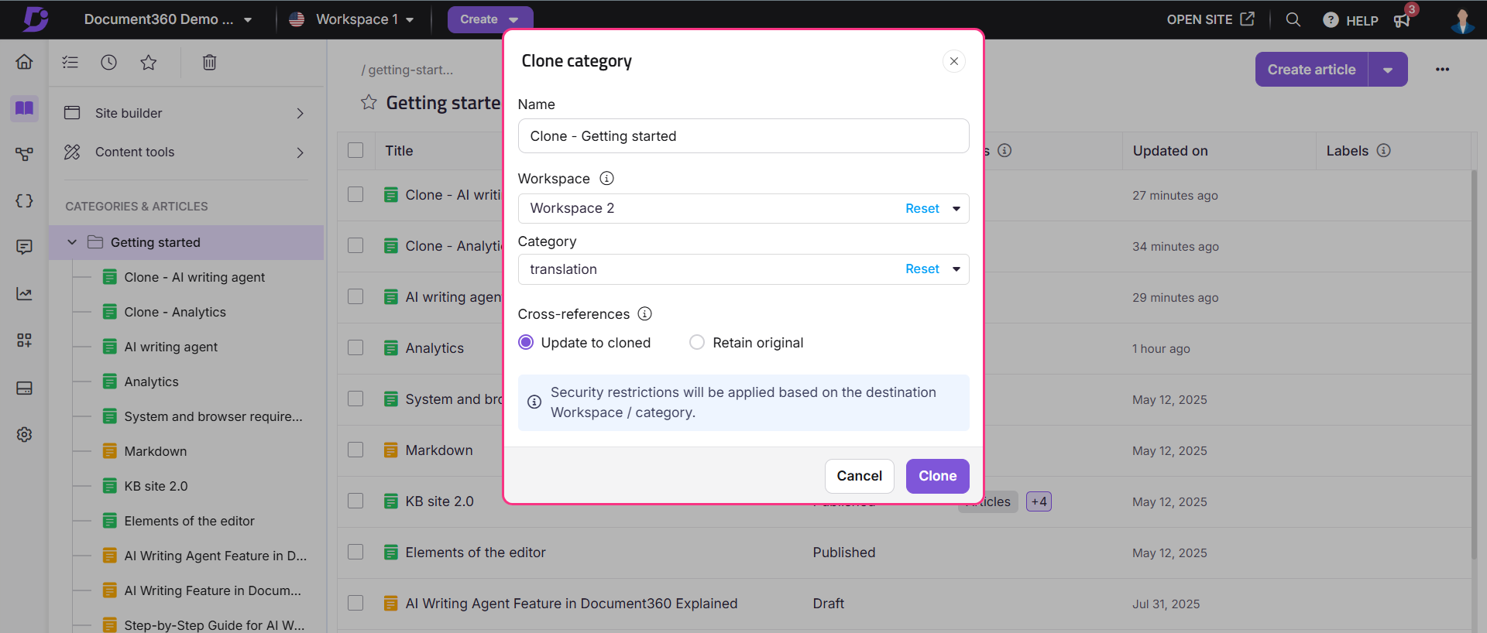
Task: Check the KB site 2.0 row checkbox
Action: point(355,501)
